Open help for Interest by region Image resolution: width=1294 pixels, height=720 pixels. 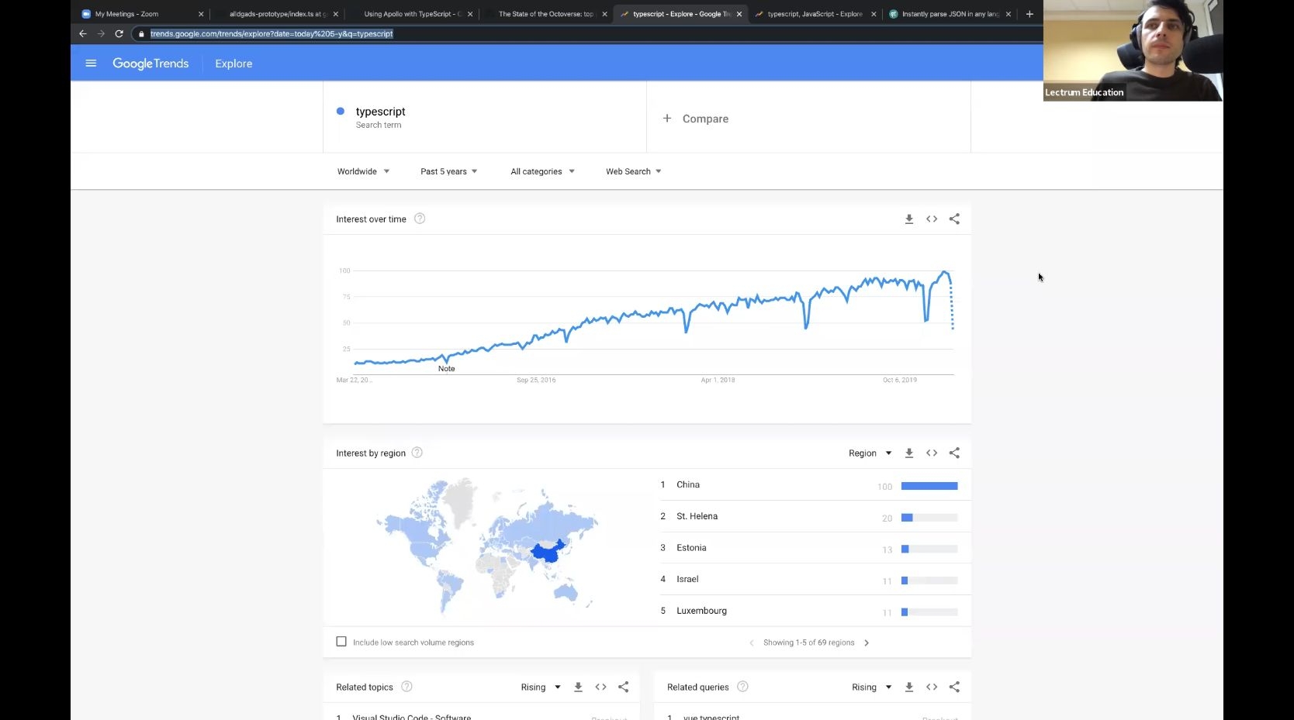tap(417, 453)
